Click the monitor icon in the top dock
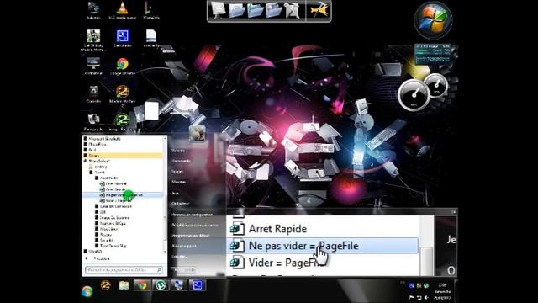This screenshot has height=303, width=538. click(219, 10)
